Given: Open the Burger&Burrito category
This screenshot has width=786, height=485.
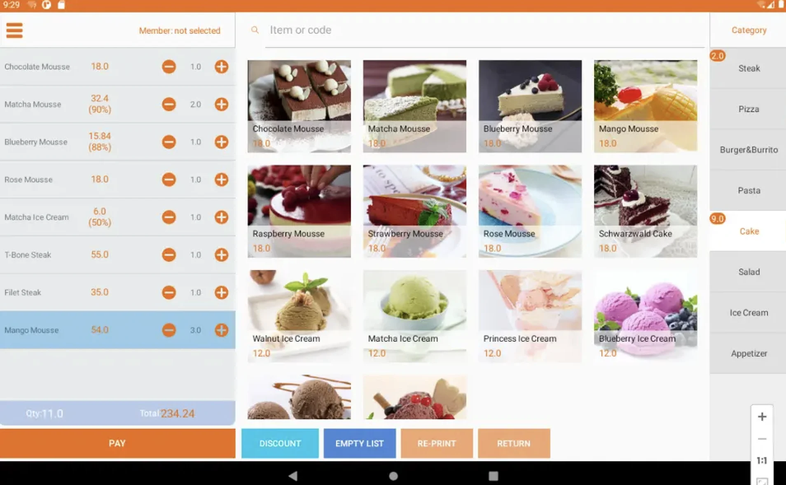Looking at the screenshot, I should tap(748, 150).
